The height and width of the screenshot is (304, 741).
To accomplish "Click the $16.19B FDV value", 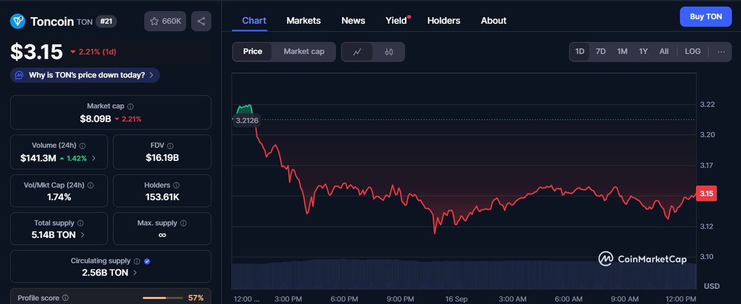I will tap(164, 158).
